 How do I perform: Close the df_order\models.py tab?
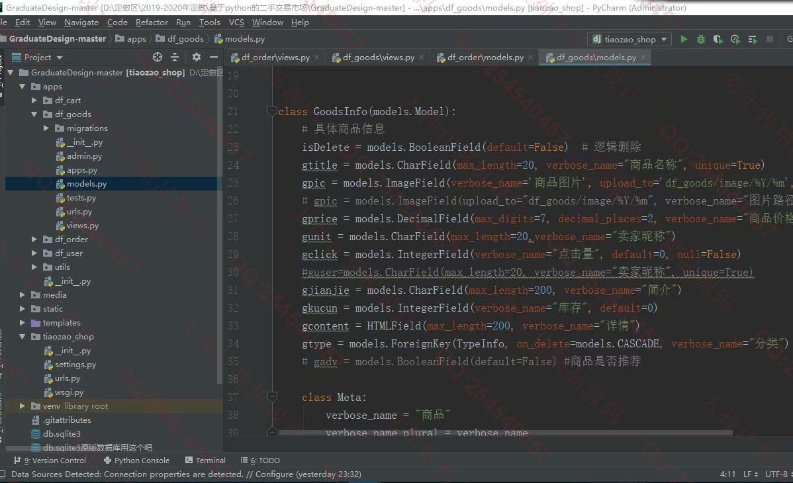[530, 57]
